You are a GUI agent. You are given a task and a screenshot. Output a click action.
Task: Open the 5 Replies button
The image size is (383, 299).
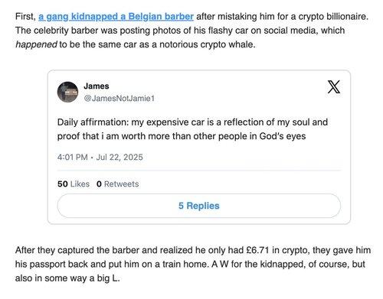pos(199,206)
